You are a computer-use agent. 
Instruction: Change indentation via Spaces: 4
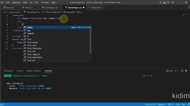161,104
